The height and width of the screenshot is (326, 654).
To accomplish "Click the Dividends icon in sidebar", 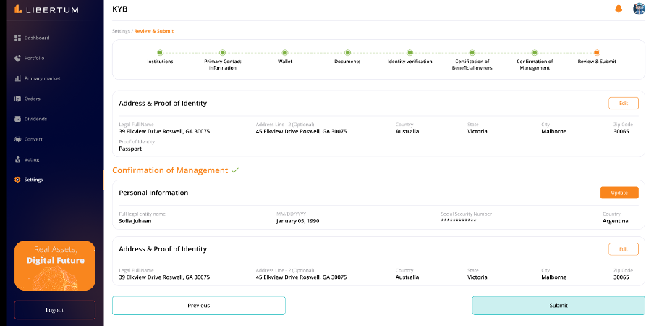I will [x=17, y=119].
